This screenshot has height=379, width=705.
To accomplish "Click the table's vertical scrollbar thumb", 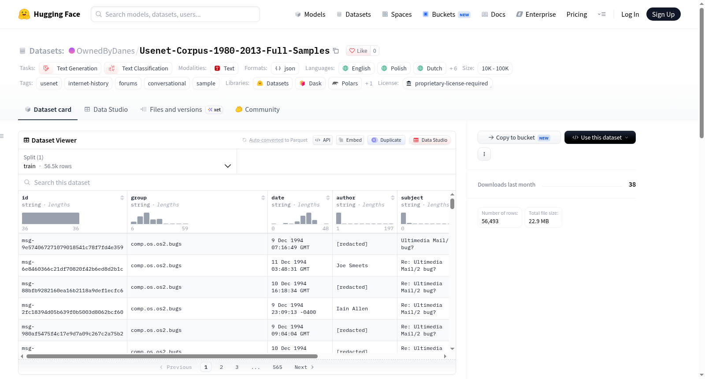I will 452,204.
